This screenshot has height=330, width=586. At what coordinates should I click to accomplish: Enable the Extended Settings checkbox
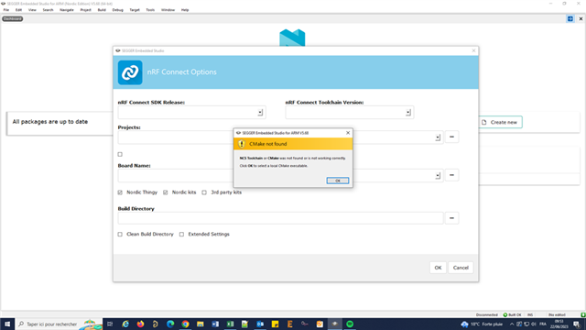(181, 235)
